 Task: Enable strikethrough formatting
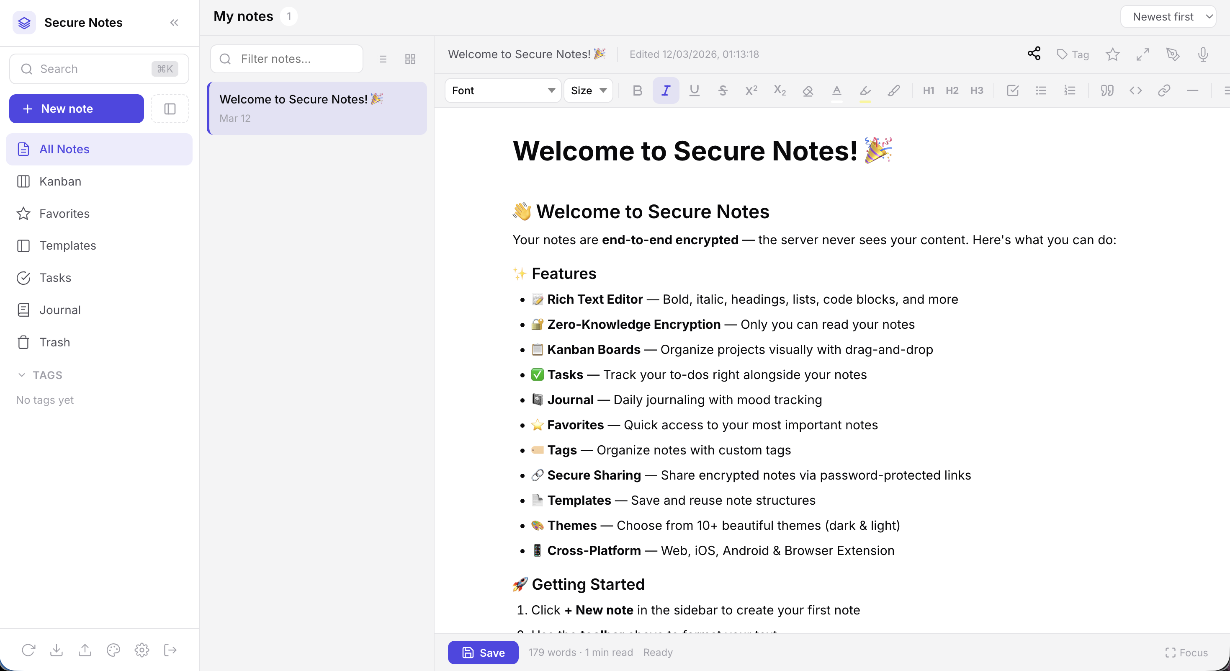pos(723,90)
